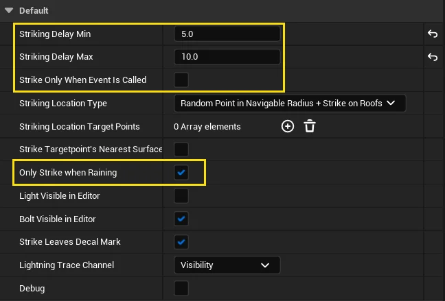Reset Striking Delay Max to default
445x301 pixels.
tap(433, 57)
